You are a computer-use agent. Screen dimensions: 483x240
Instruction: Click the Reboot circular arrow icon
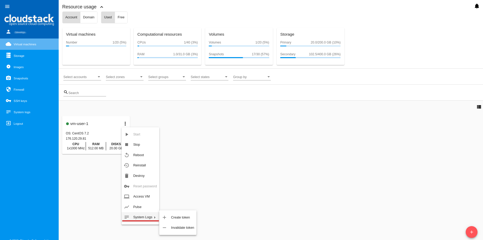tap(127, 155)
